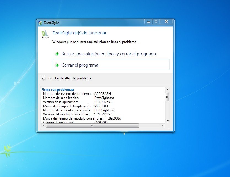Click the "APPCRASH" event name value

(102, 94)
